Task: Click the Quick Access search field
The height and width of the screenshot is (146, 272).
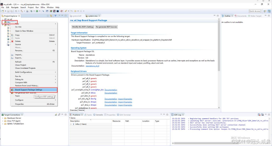Action: click(x=255, y=11)
